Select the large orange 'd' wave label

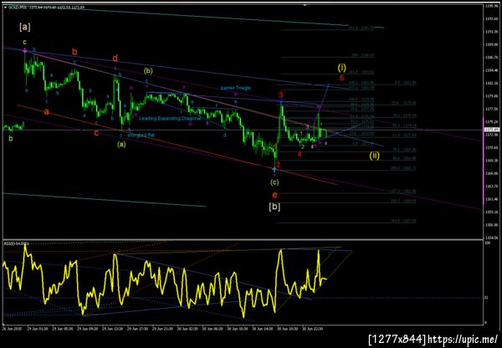tap(115, 59)
